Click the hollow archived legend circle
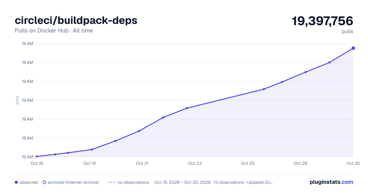This screenshot has height=193, width=368. coord(44,182)
